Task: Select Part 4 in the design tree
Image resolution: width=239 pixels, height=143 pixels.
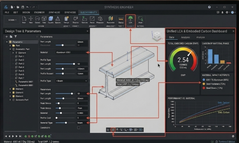Action: 21,67
